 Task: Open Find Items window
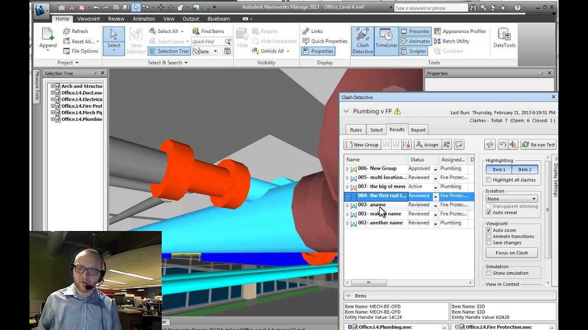pyautogui.click(x=208, y=31)
